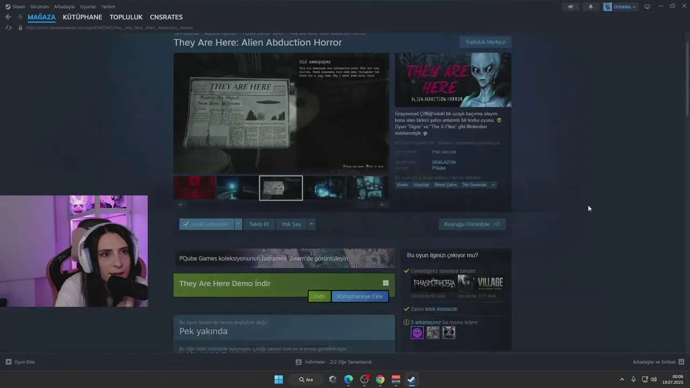
Task: Click Windows platform icon on demo bar
Action: click(x=386, y=283)
